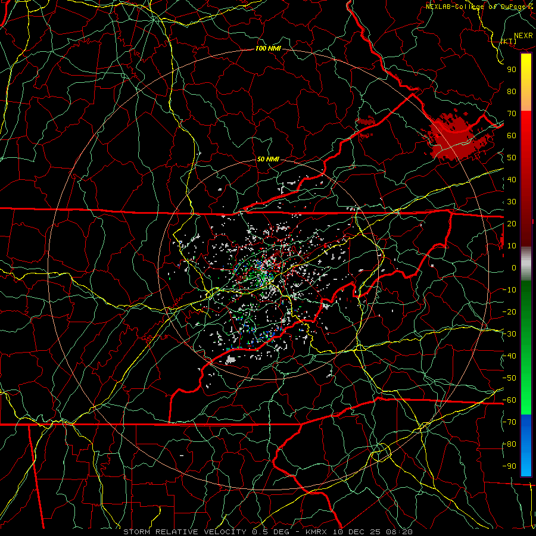Click the "60" value on velocity scale
The image size is (536, 536).
[x=512, y=135]
